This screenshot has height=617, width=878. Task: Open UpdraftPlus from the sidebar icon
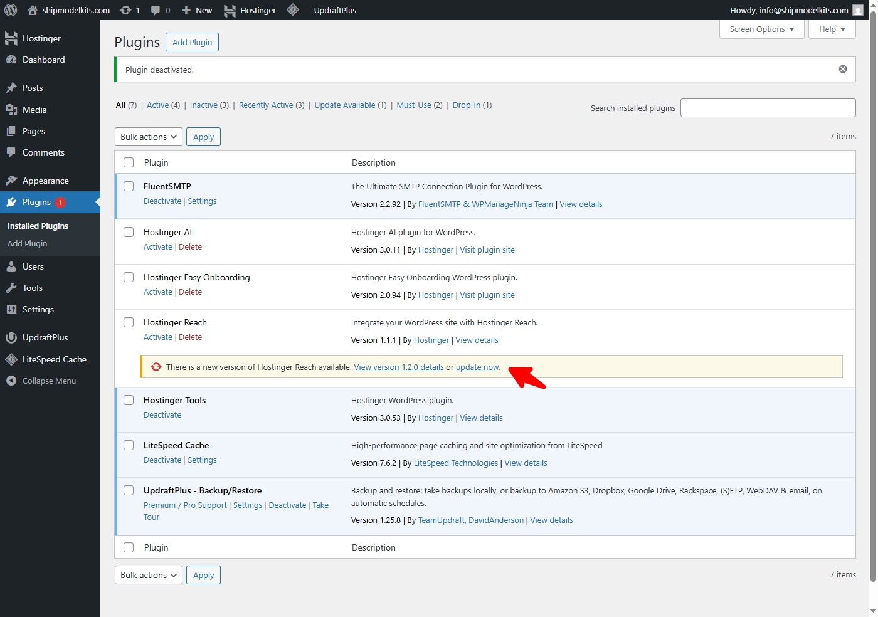point(11,337)
